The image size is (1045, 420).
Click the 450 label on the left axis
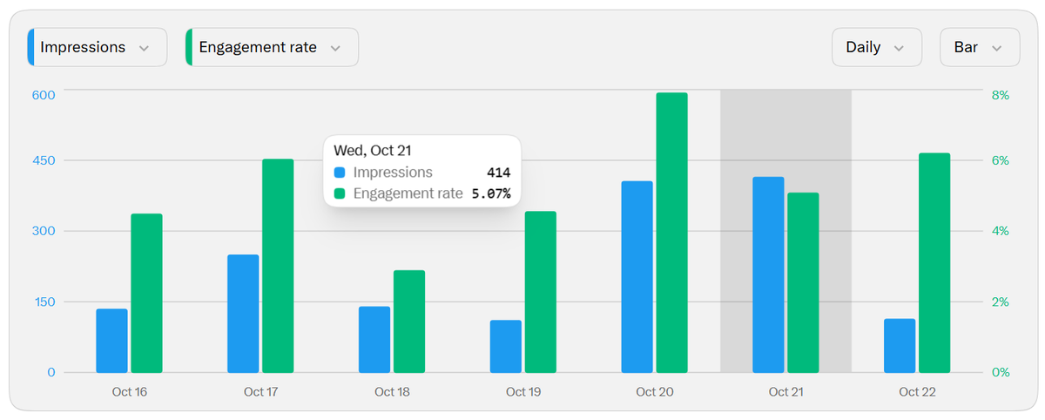44,161
